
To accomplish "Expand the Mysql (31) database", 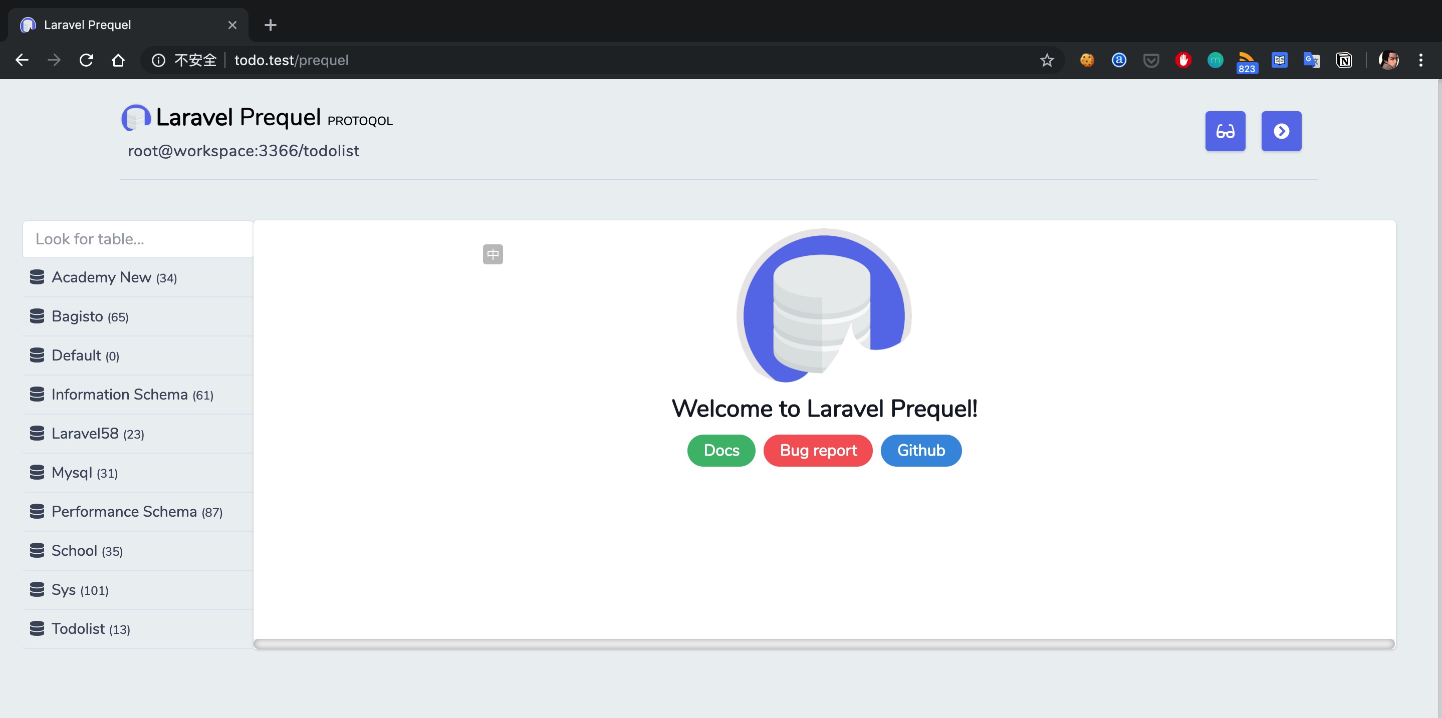I will coord(138,473).
